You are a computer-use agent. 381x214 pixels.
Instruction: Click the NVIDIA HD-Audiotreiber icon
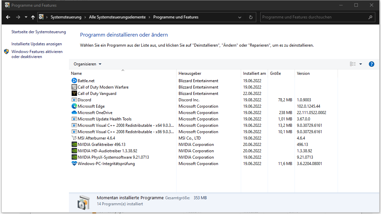(74, 151)
